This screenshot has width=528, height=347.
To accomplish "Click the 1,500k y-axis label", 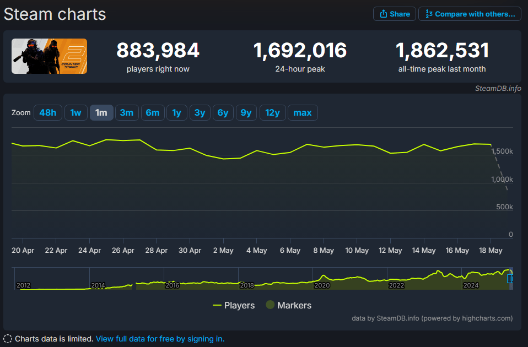I will coord(502,151).
